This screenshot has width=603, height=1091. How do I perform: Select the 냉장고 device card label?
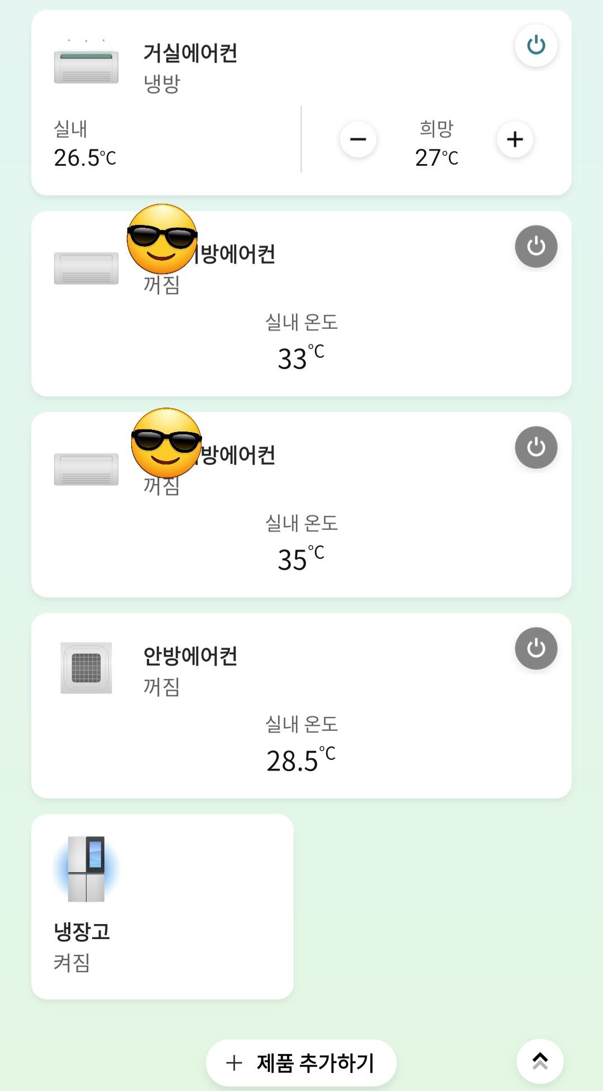click(82, 931)
